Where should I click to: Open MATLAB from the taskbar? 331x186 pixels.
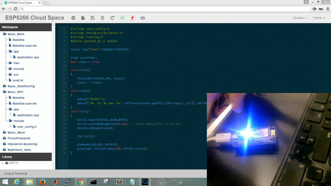tap(55, 182)
